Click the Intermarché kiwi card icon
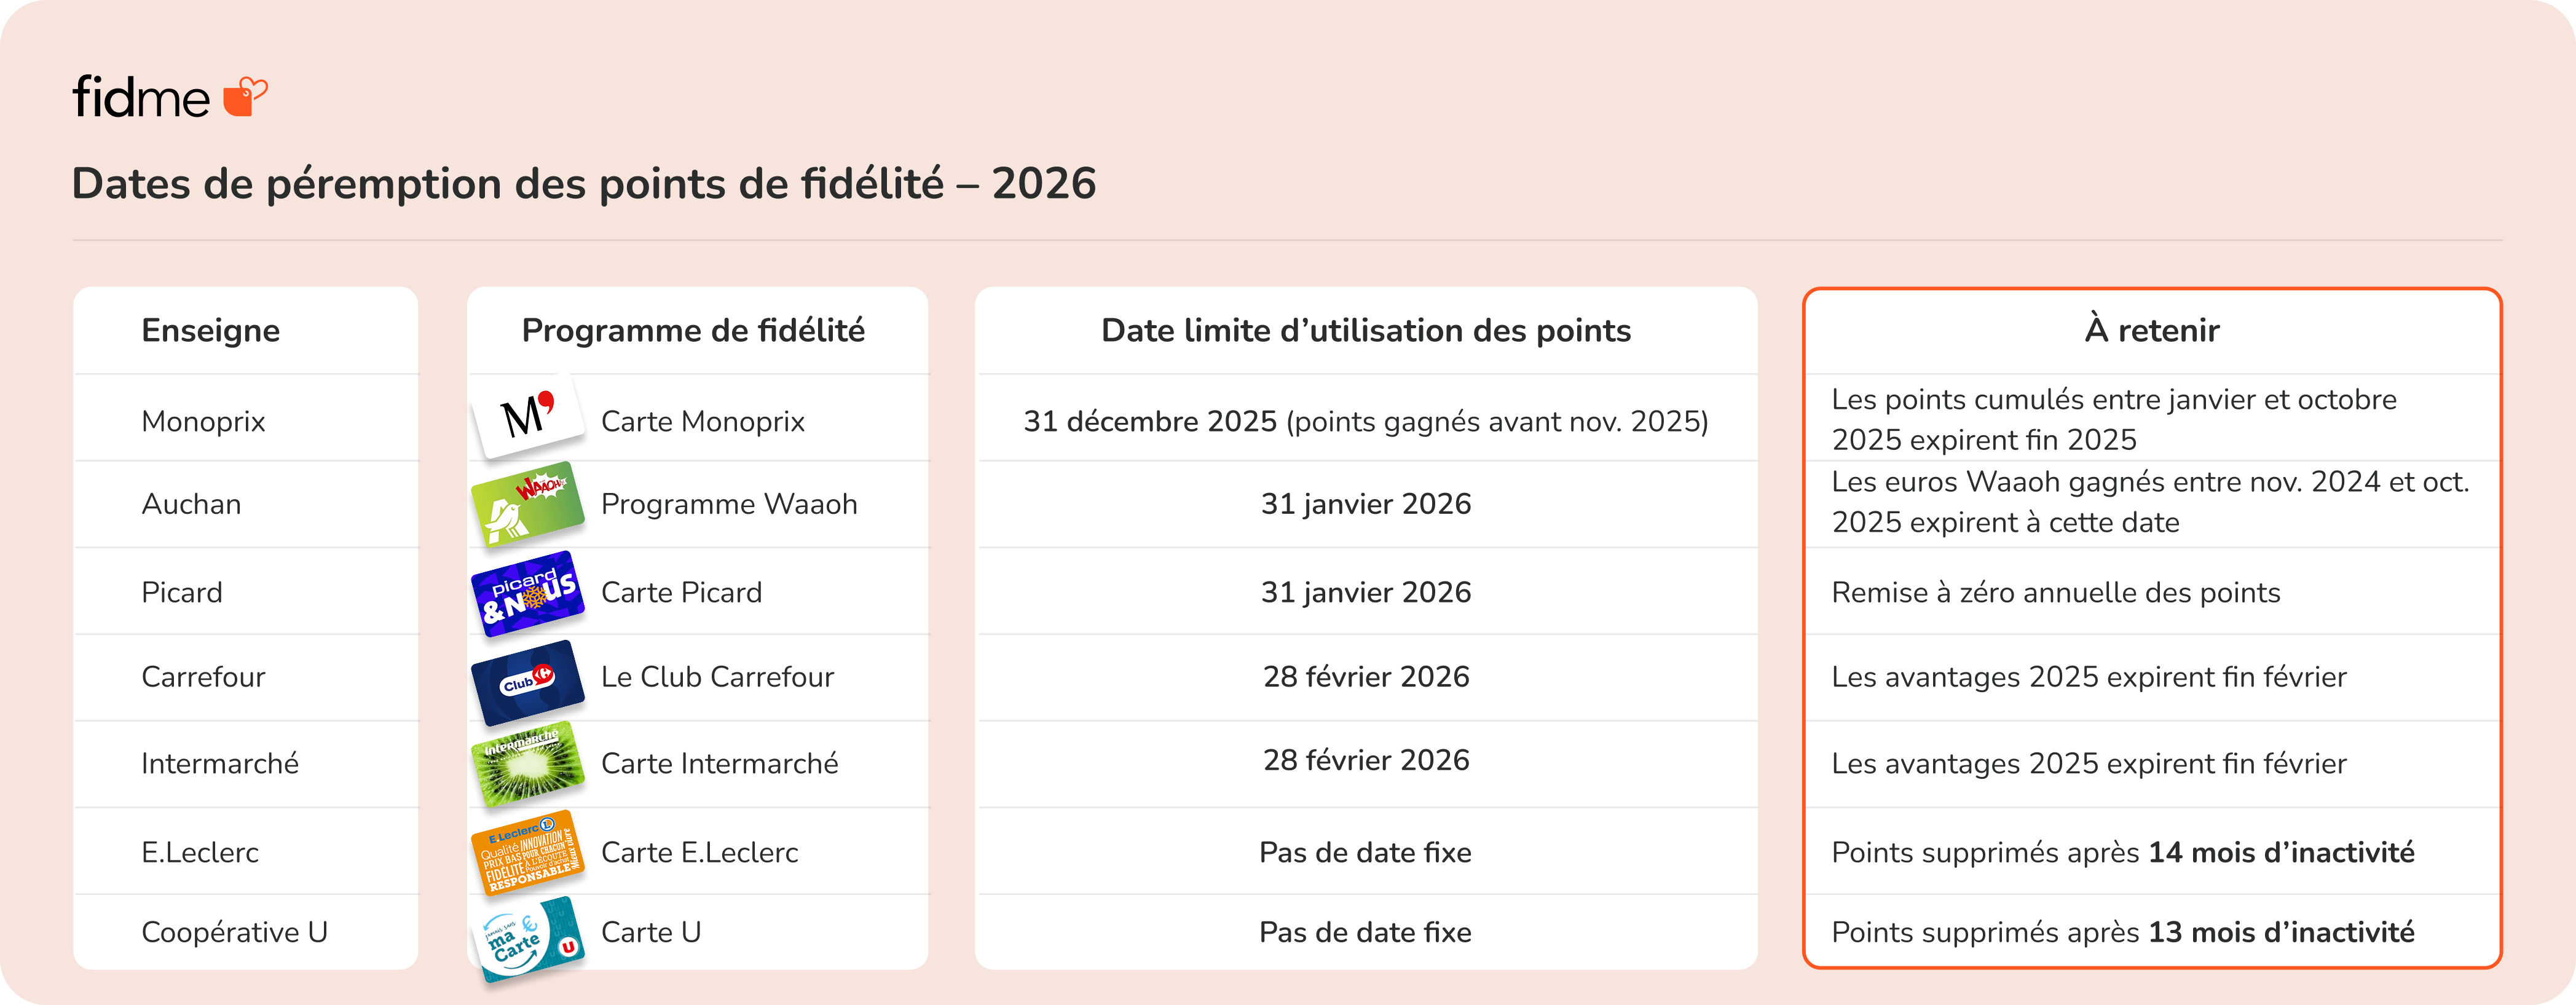 (528, 764)
